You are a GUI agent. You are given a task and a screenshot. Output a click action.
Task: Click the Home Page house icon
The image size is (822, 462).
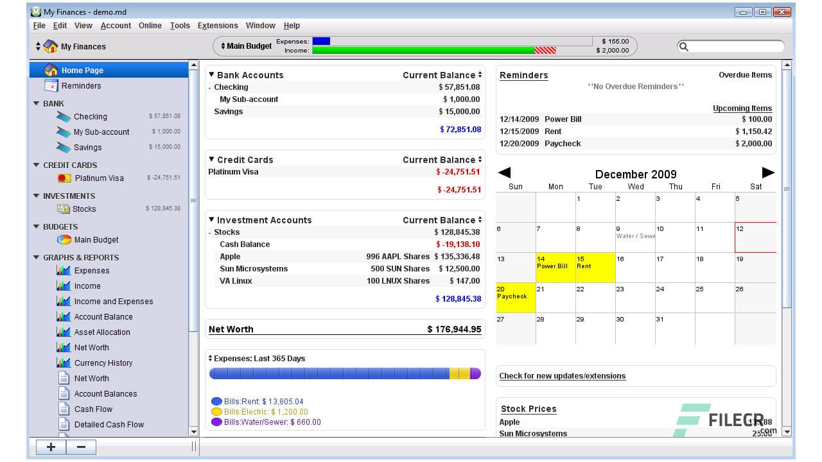point(51,71)
